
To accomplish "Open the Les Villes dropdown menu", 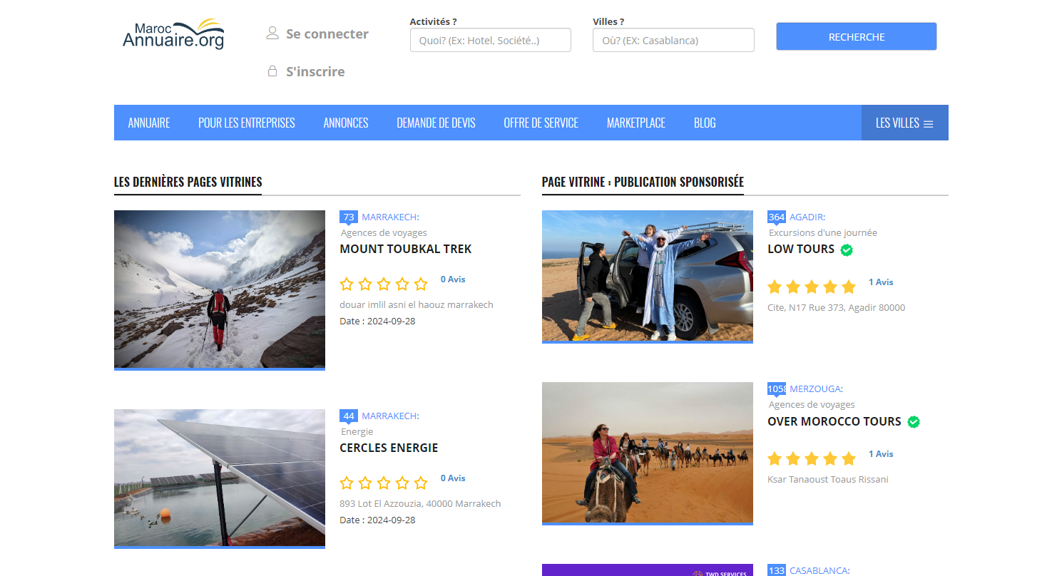I will [x=904, y=123].
